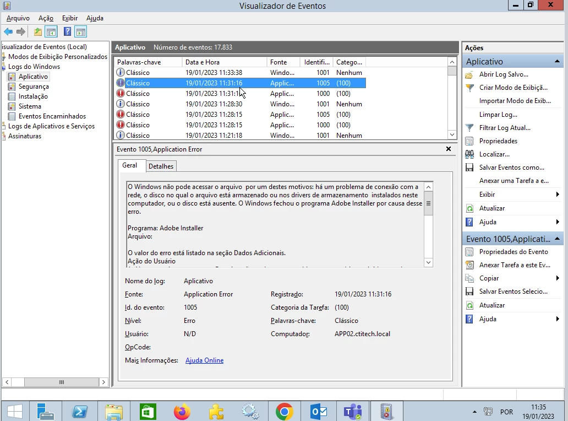Open the Ajuda Online link

coord(204,360)
